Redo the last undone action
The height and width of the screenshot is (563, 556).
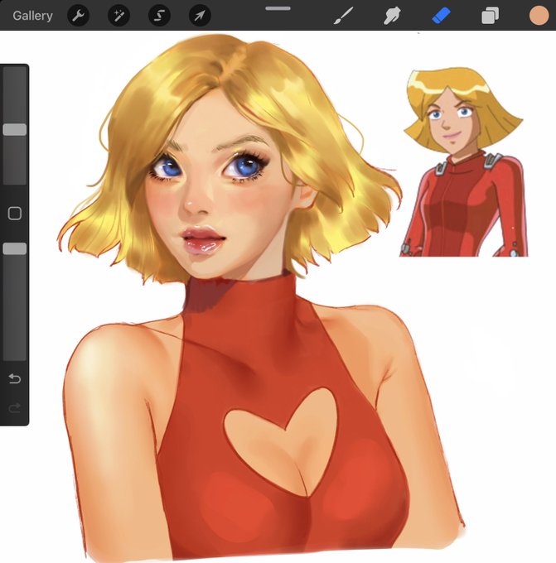15,408
